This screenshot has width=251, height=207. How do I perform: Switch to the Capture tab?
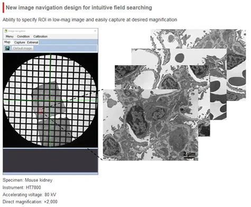coord(20,42)
